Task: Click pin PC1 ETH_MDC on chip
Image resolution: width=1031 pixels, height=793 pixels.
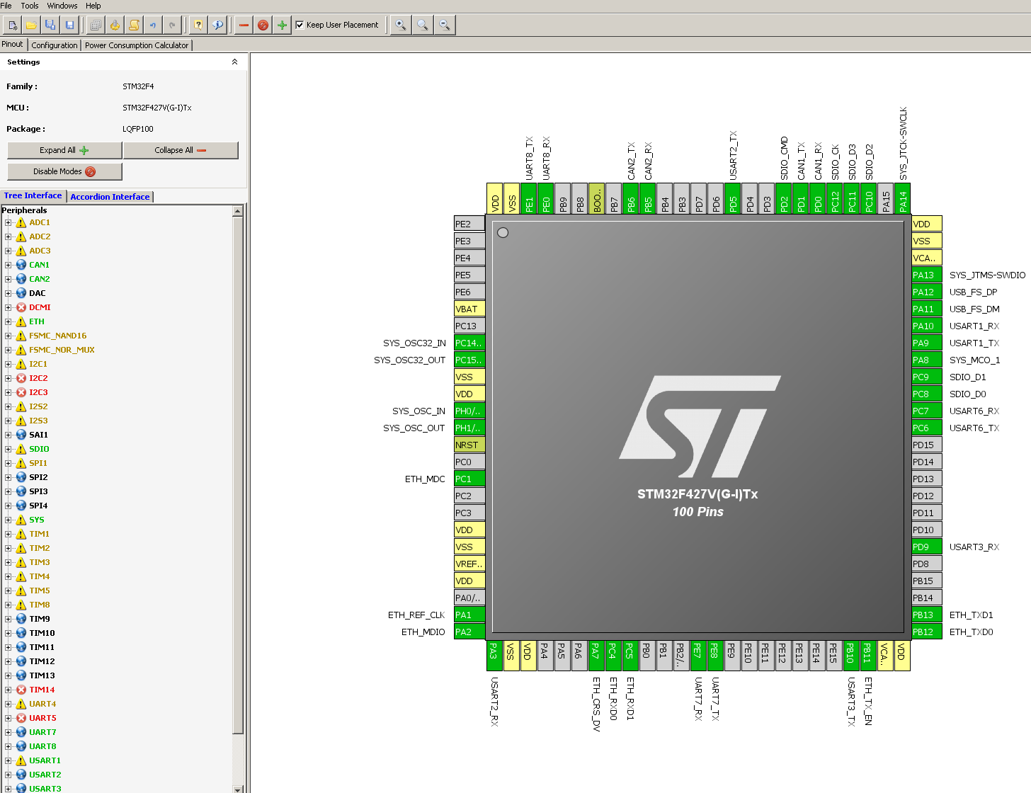Action: coord(469,479)
